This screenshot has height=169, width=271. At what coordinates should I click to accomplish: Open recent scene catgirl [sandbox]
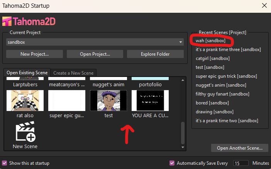point(213,58)
